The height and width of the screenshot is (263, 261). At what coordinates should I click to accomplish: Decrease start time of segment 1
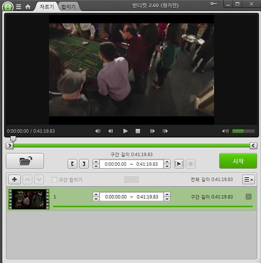96,199
